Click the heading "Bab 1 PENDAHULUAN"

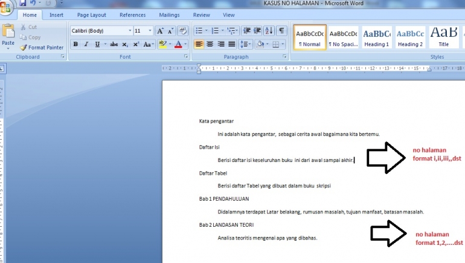coord(224,199)
